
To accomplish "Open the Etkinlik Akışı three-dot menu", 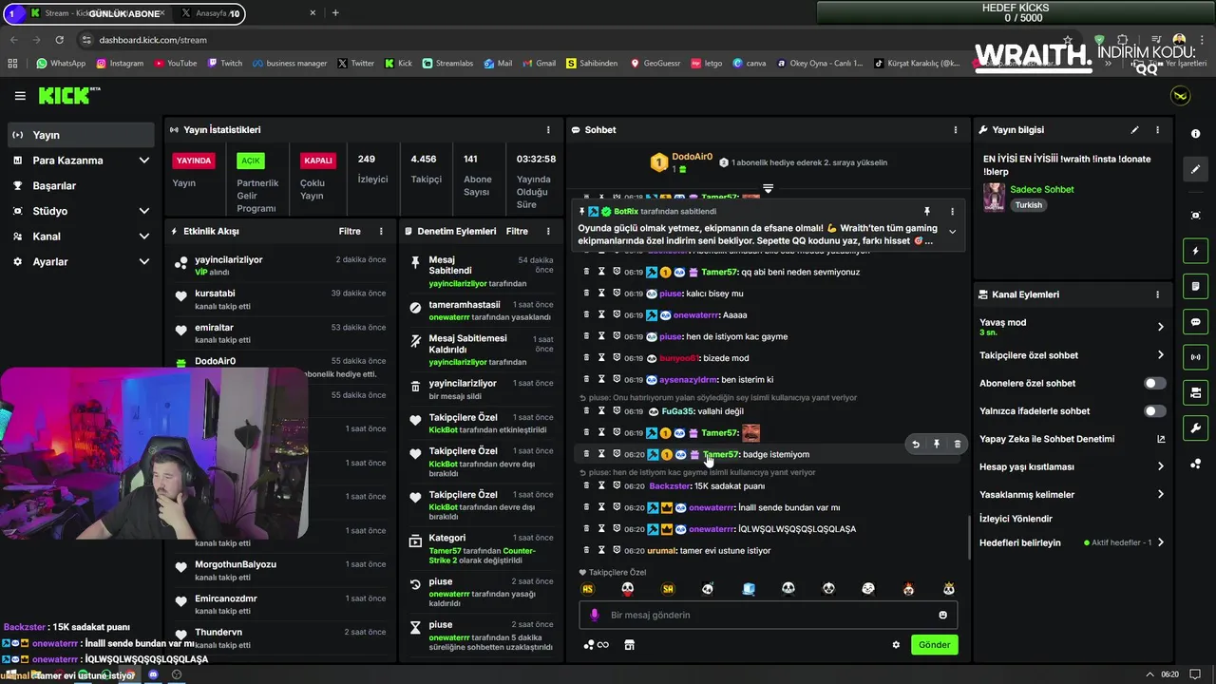I will point(381,231).
